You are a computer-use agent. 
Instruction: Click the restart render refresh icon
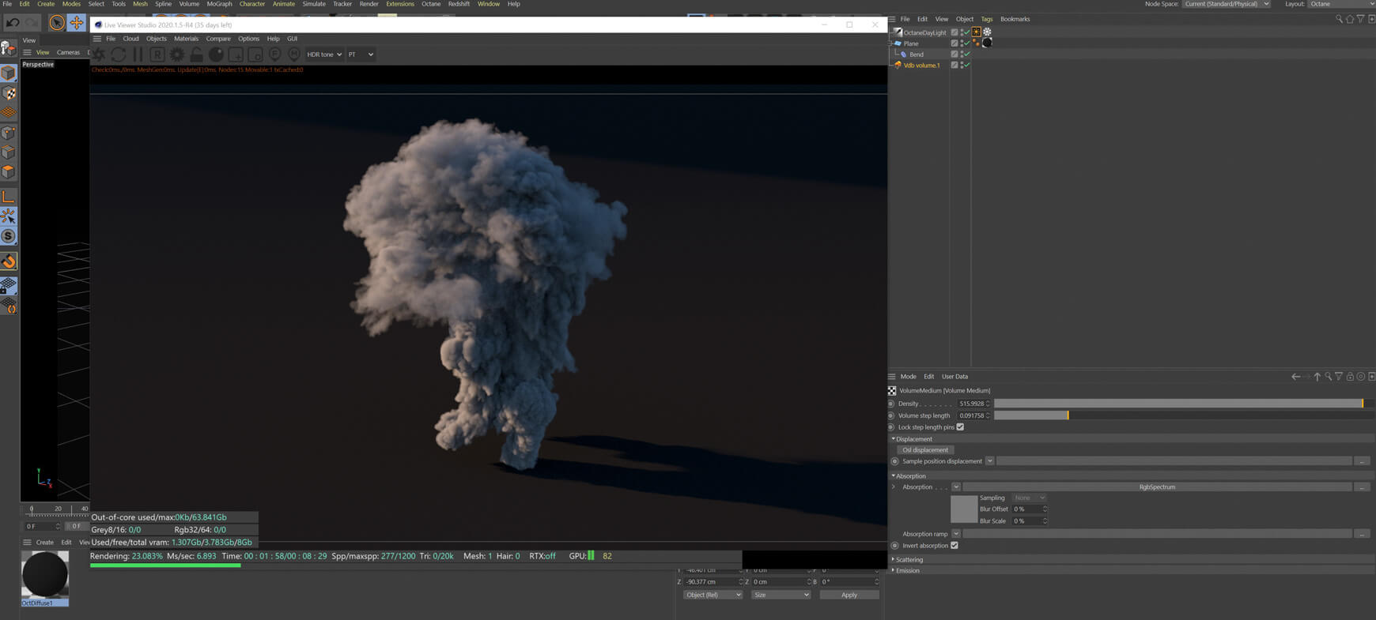click(x=119, y=54)
